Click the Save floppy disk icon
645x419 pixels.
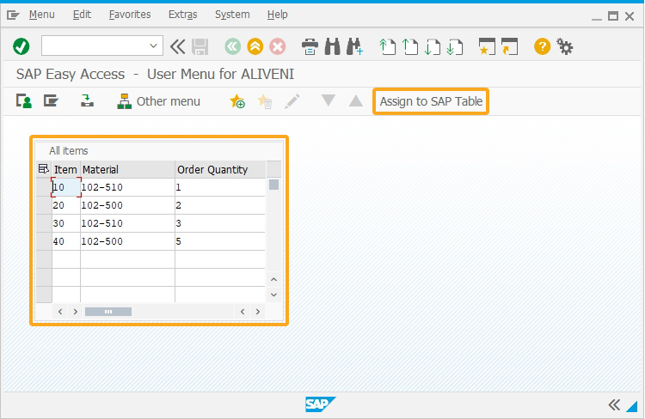200,46
